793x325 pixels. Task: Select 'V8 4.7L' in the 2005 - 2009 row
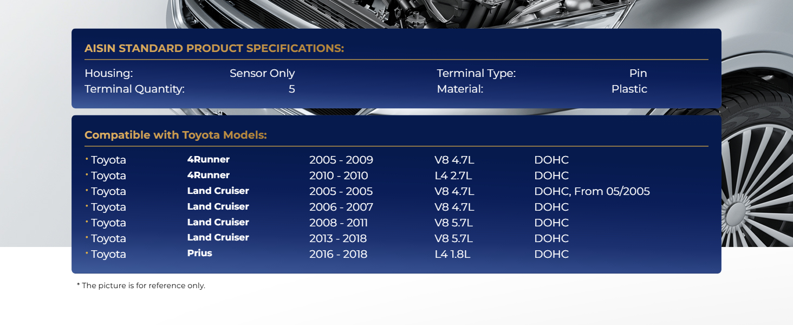[x=454, y=160]
